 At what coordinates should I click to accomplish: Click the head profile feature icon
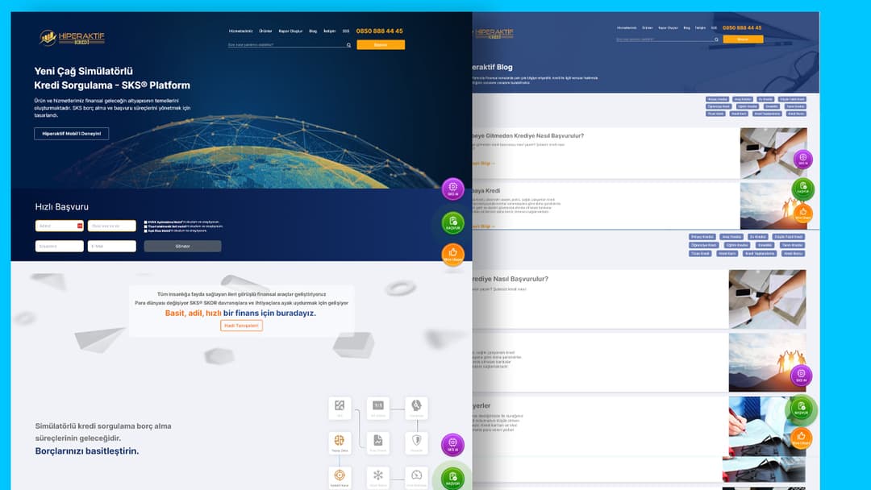click(417, 407)
